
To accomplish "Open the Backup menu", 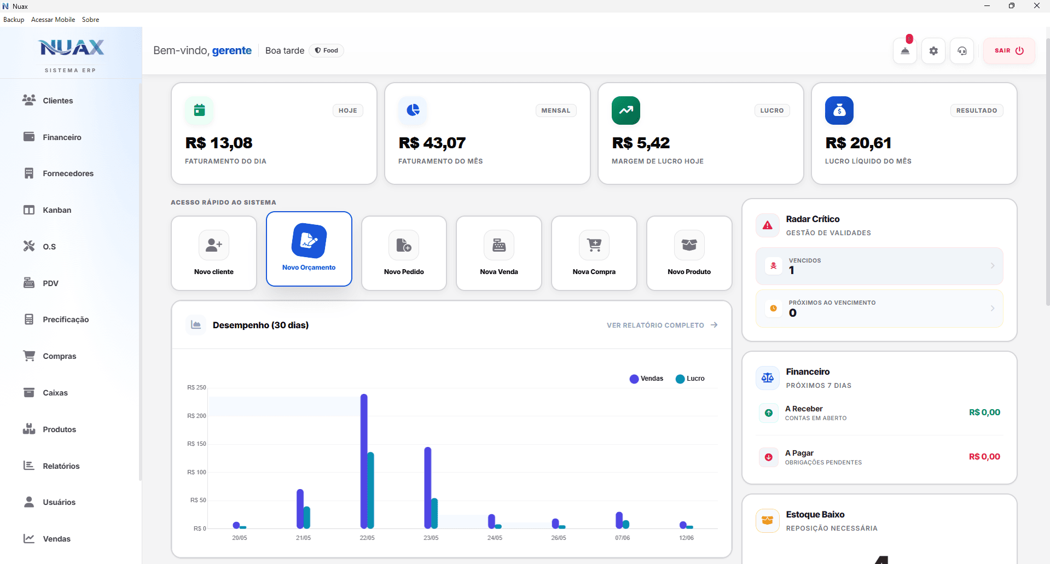I will 14,20.
